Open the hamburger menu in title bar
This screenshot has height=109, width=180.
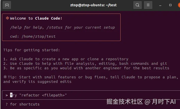tap(148, 5)
